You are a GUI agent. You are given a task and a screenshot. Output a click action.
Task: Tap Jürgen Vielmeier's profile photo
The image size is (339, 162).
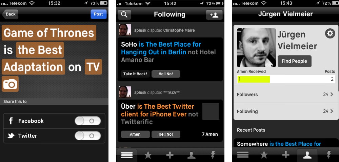click(256, 48)
